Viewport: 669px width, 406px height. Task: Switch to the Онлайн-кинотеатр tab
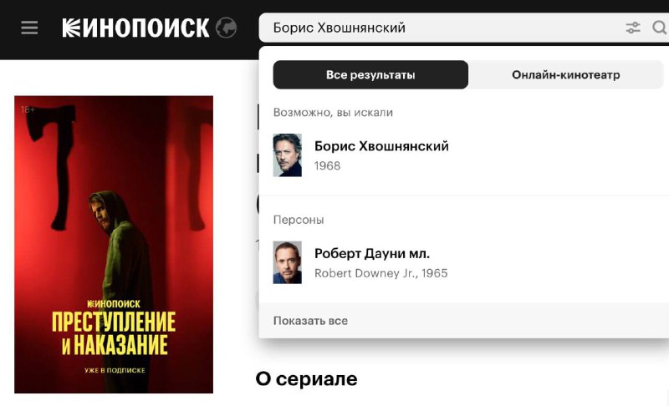[566, 74]
